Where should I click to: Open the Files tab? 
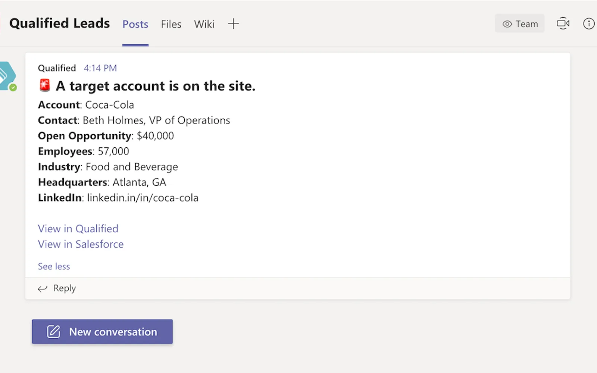(x=171, y=24)
